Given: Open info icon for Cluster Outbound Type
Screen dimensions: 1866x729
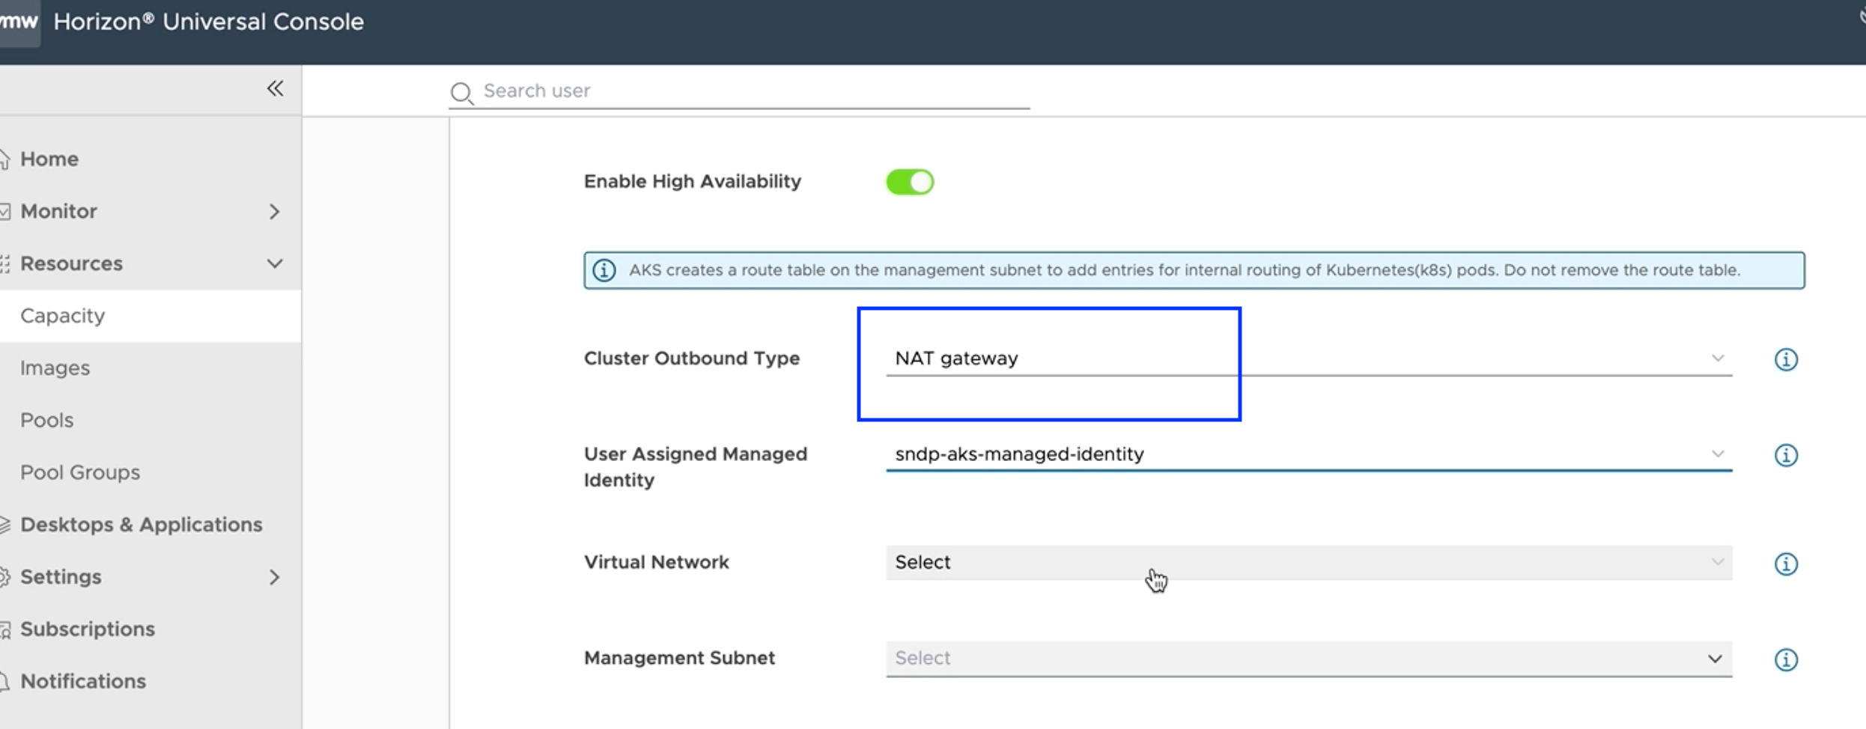Looking at the screenshot, I should pyautogui.click(x=1786, y=359).
